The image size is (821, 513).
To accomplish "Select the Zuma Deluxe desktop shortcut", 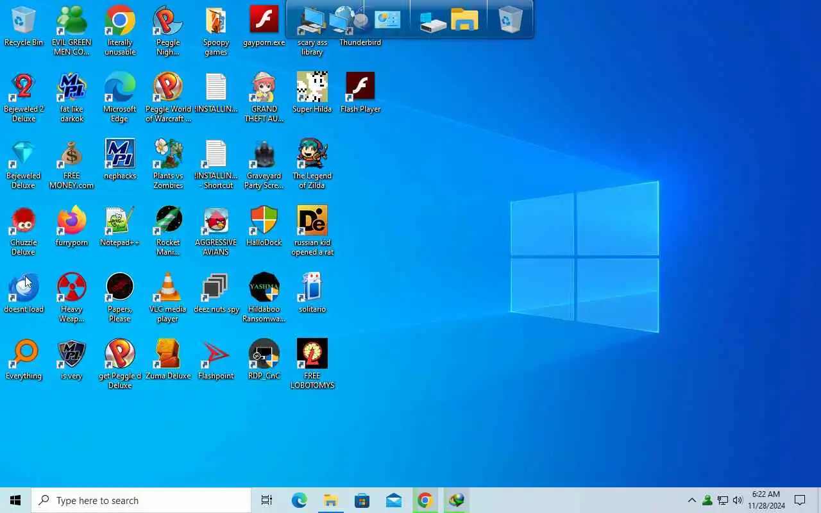I will point(168,360).
